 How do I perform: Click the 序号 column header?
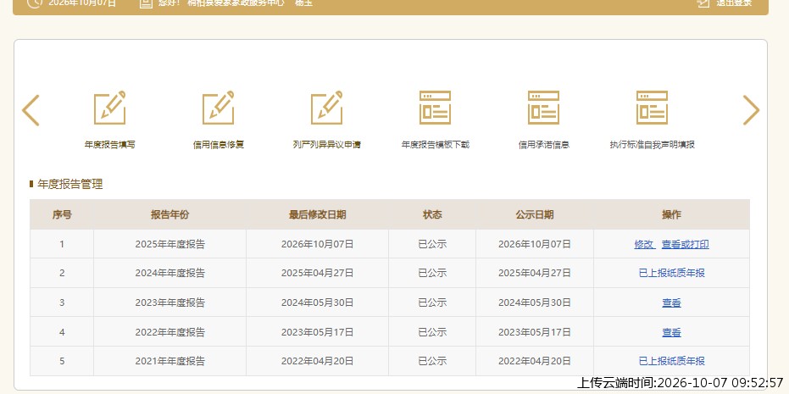62,215
